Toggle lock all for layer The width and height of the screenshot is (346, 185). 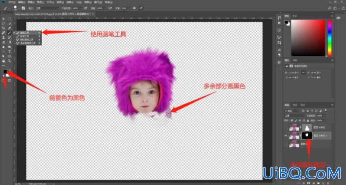point(308,120)
